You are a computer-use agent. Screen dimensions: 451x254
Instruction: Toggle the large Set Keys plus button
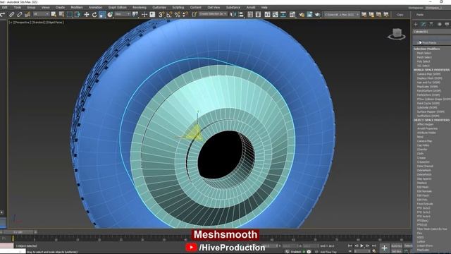[x=384, y=248]
